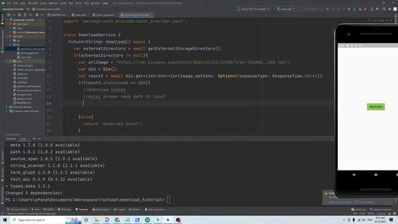This screenshot has width=398, height=224.
Task: Expand the android folder in project tree
Action: 11,32
